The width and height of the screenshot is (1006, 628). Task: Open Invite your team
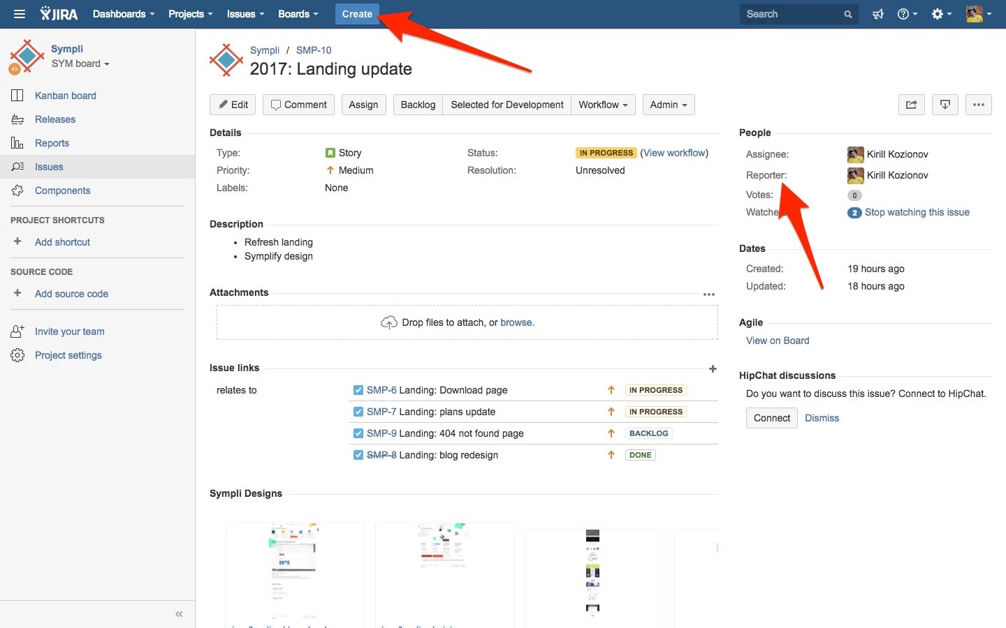pos(69,331)
